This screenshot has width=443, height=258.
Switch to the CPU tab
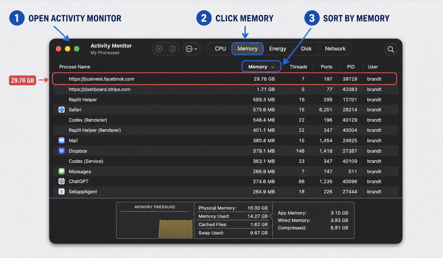pos(220,49)
